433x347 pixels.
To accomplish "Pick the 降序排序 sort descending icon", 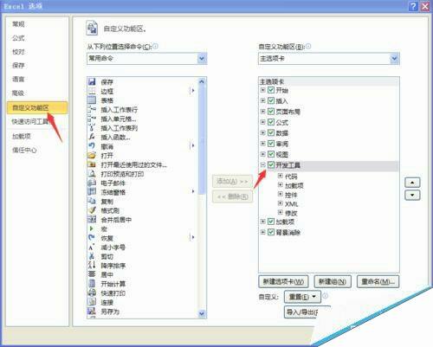I will 92,266.
